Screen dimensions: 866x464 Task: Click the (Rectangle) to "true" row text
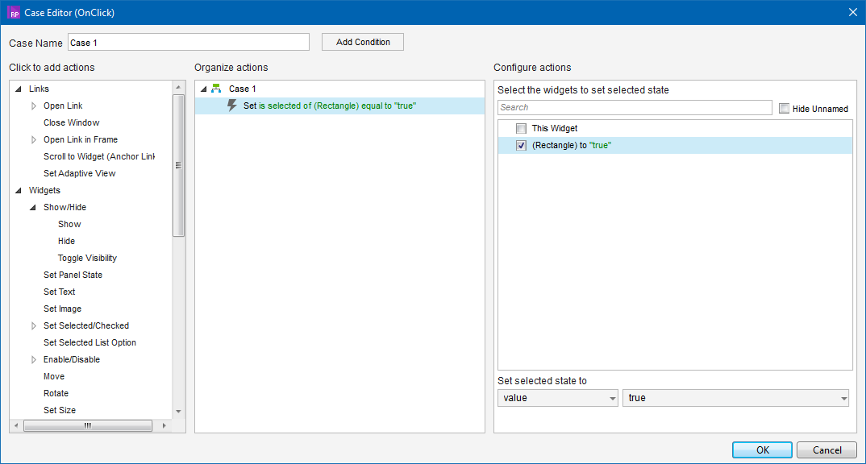(572, 146)
